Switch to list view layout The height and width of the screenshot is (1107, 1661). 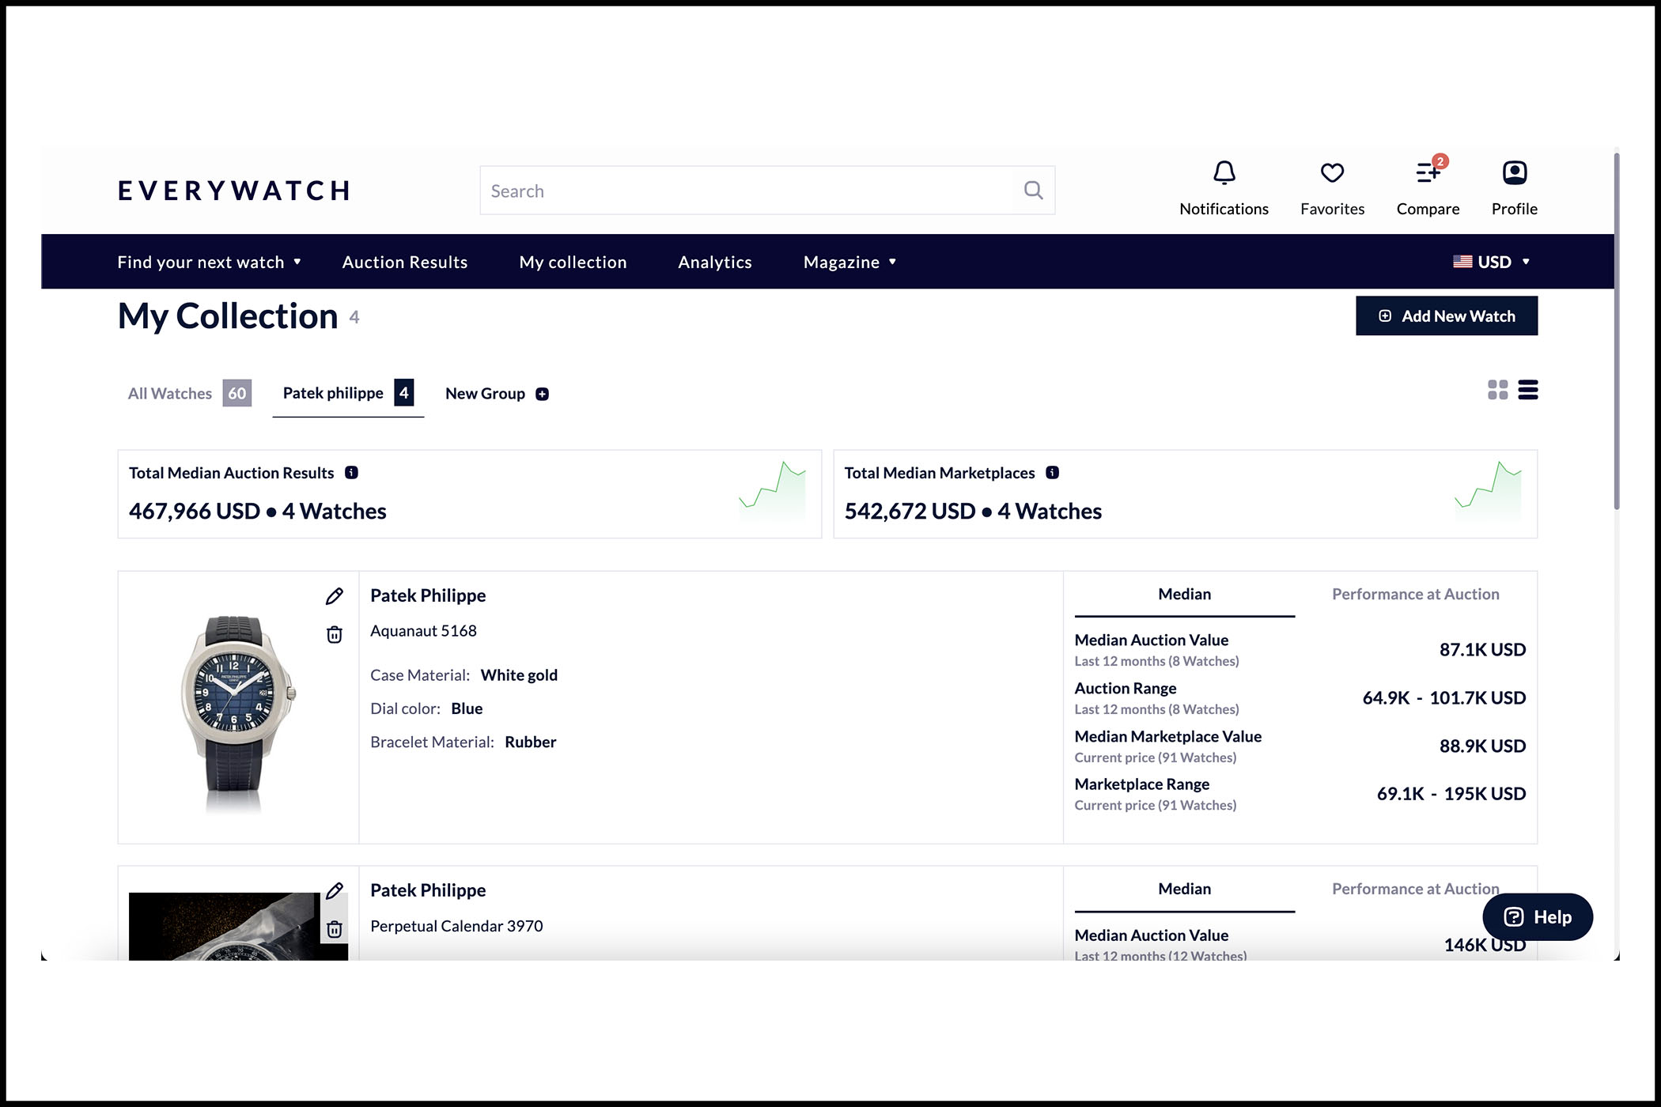tap(1528, 390)
